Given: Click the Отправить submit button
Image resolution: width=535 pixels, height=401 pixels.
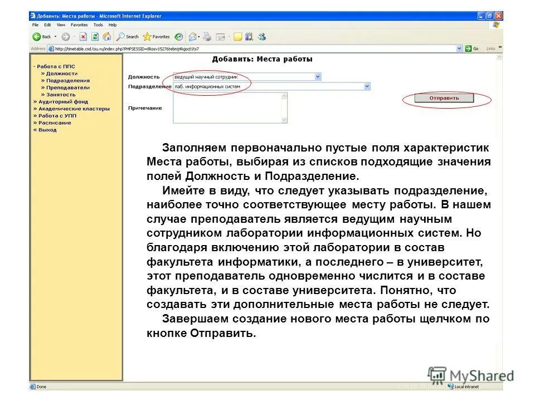Looking at the screenshot, I should (444, 98).
